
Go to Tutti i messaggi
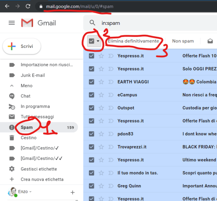(37, 117)
